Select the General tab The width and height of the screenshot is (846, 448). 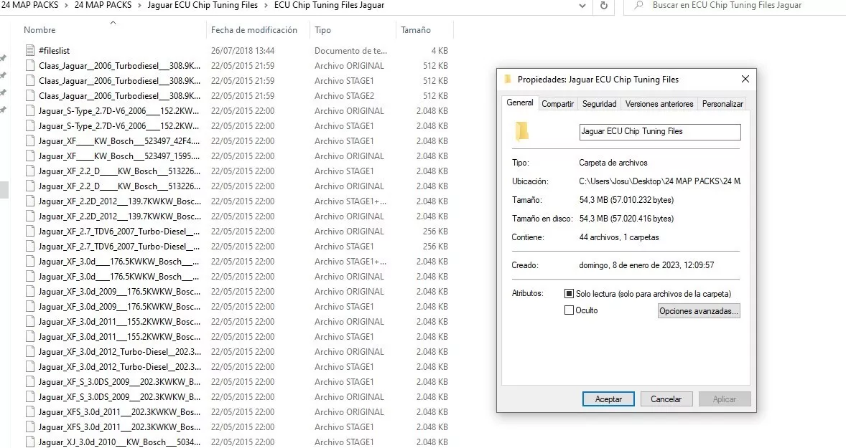pyautogui.click(x=519, y=103)
